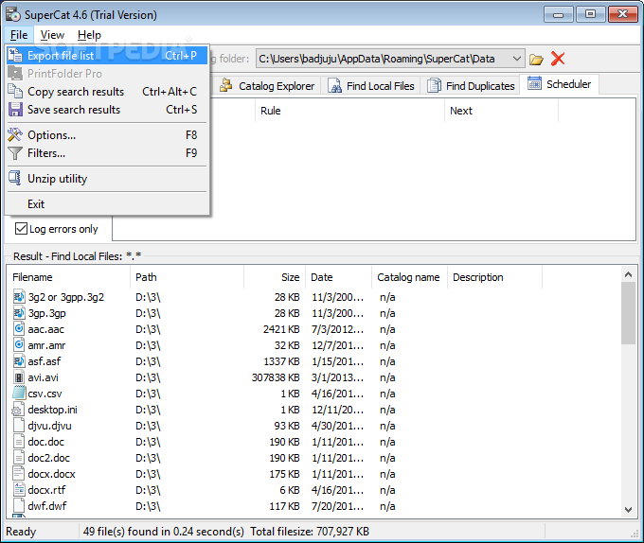Click the 2421 KB size cell

[281, 329]
